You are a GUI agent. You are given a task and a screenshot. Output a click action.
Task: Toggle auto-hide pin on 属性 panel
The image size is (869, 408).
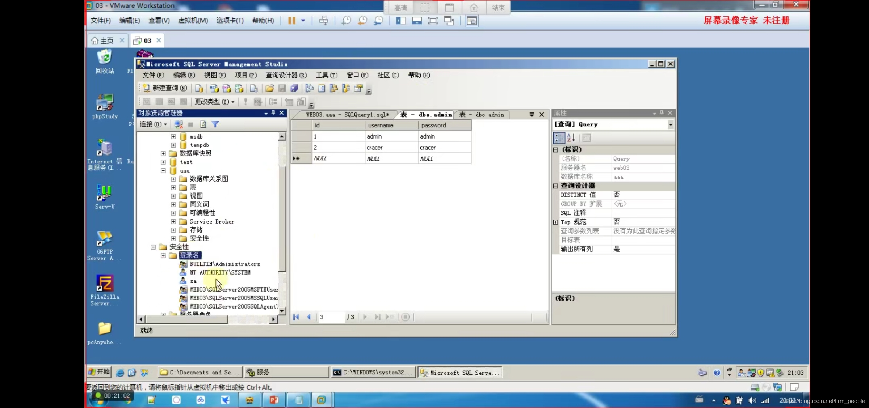click(662, 113)
